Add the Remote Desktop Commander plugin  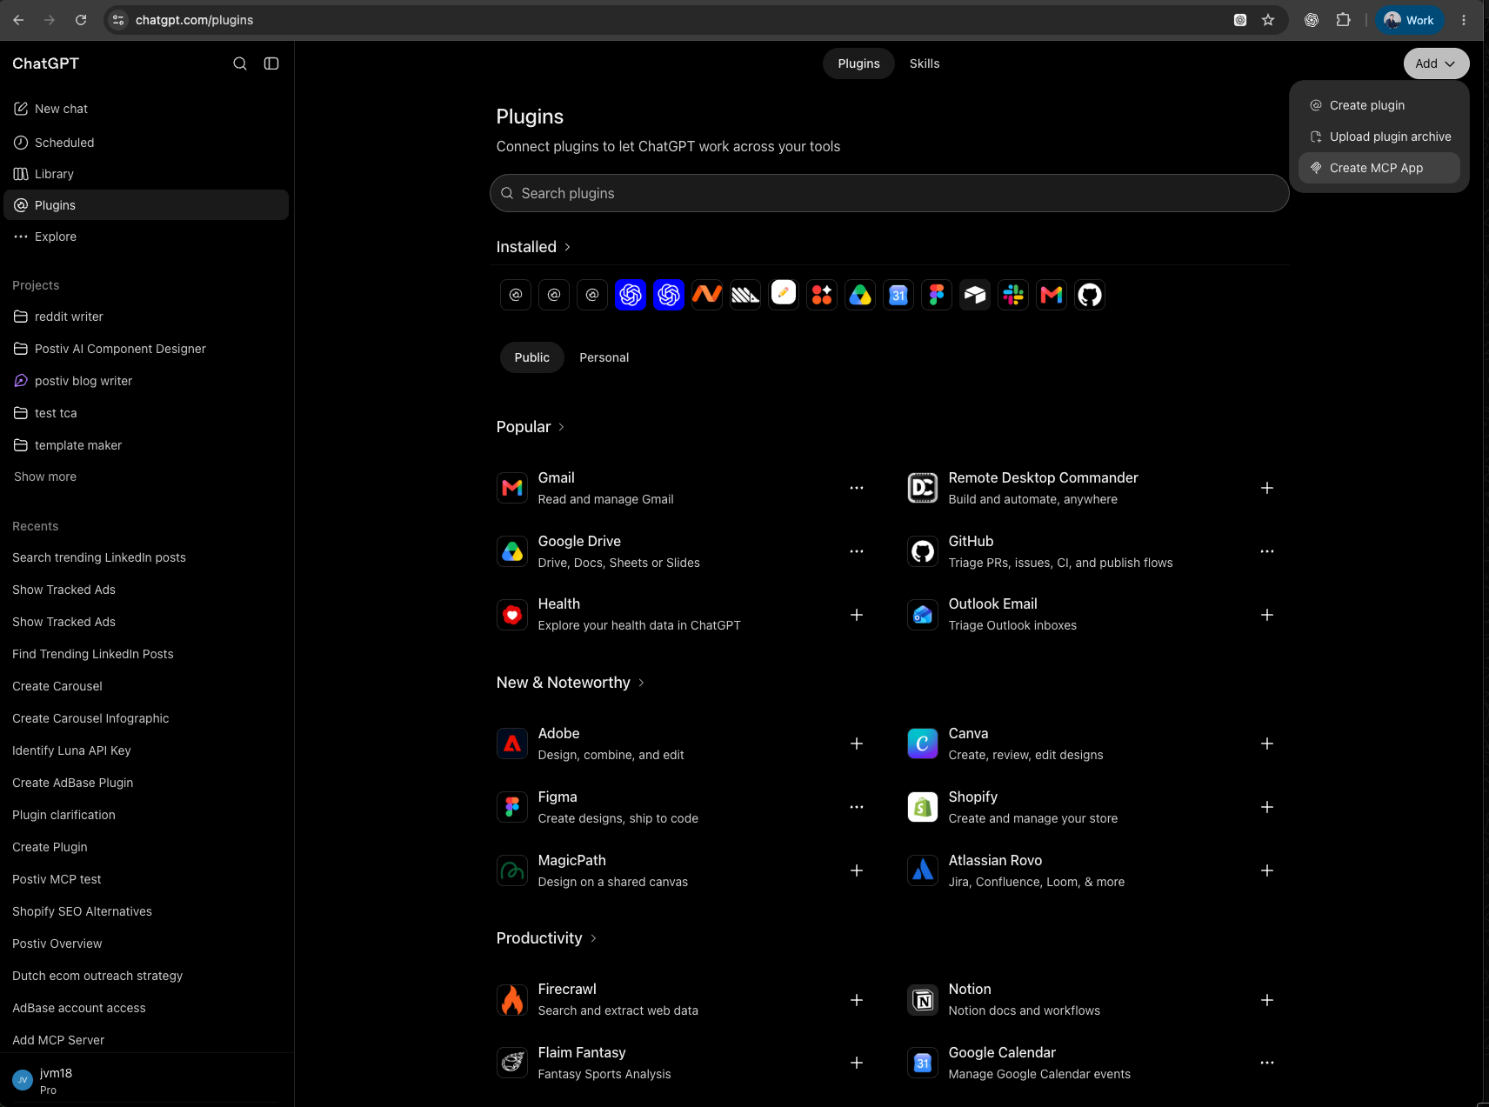tap(1267, 488)
